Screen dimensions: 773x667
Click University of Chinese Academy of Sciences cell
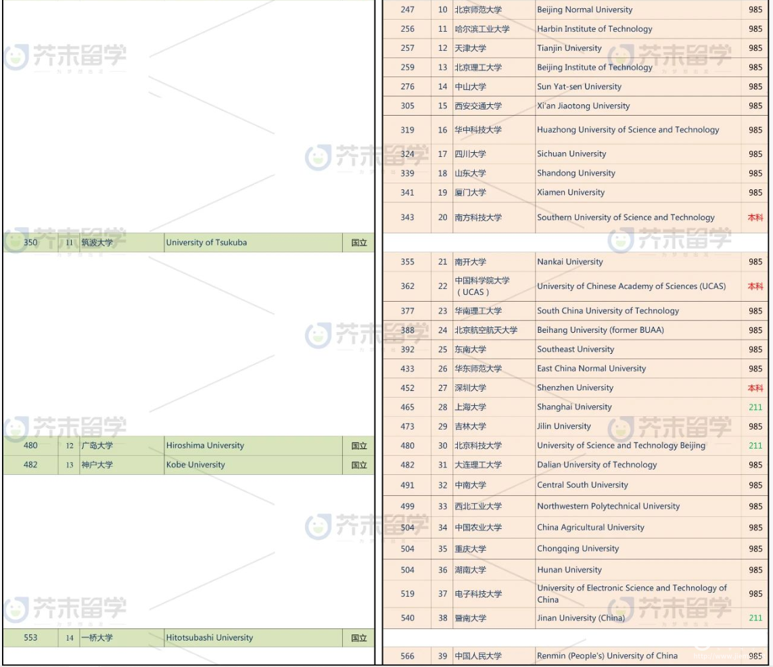tap(638, 286)
